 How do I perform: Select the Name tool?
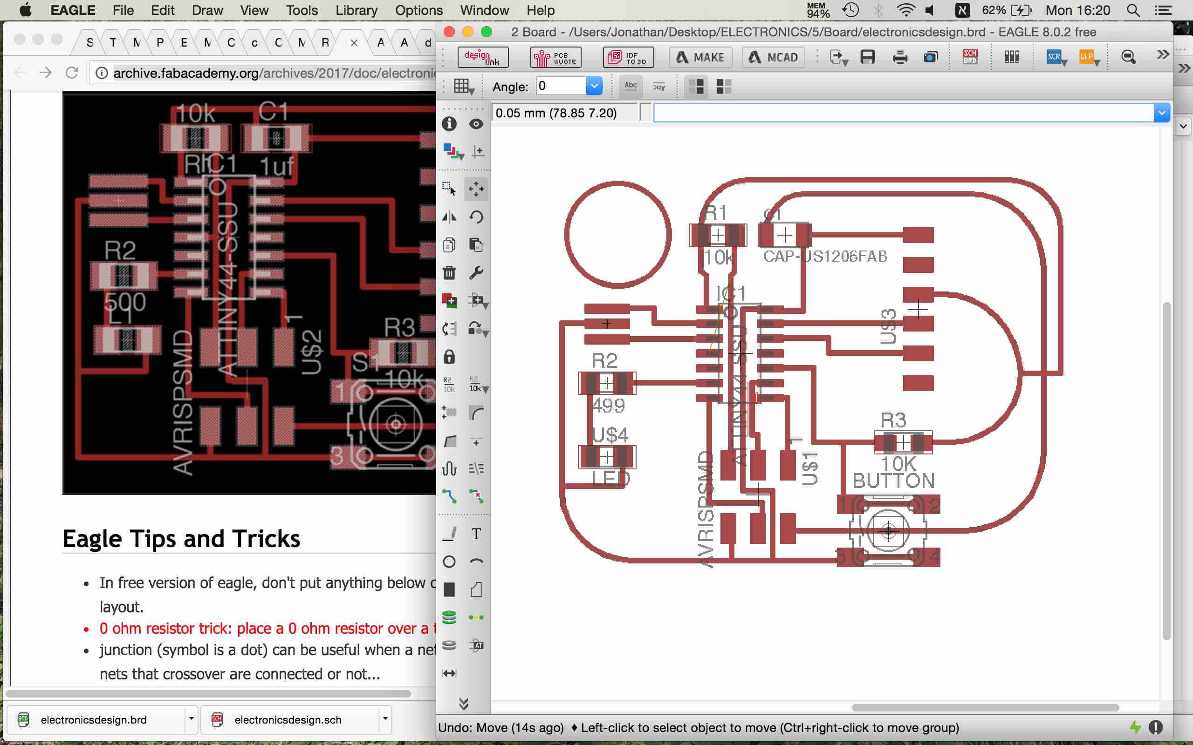449,384
